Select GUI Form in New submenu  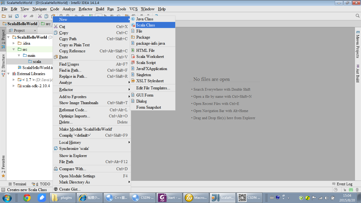[x=152, y=95]
